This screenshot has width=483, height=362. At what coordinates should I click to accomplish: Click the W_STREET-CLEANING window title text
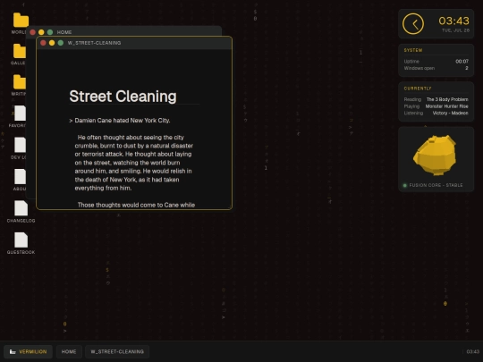coord(94,43)
